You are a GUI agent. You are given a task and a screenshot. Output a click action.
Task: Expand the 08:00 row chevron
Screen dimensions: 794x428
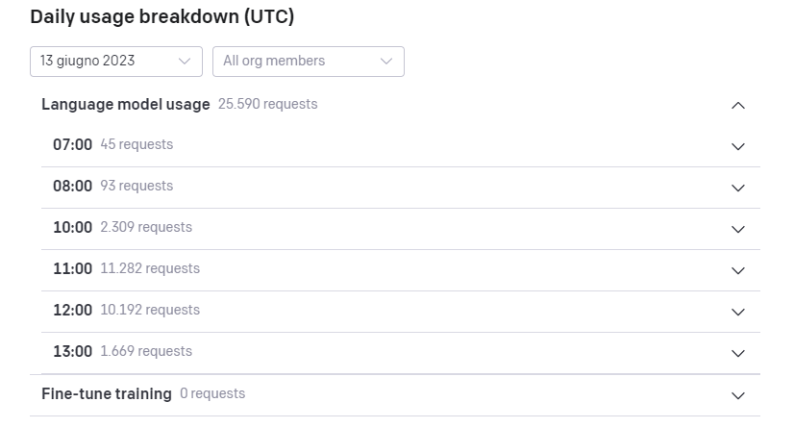[x=738, y=188]
